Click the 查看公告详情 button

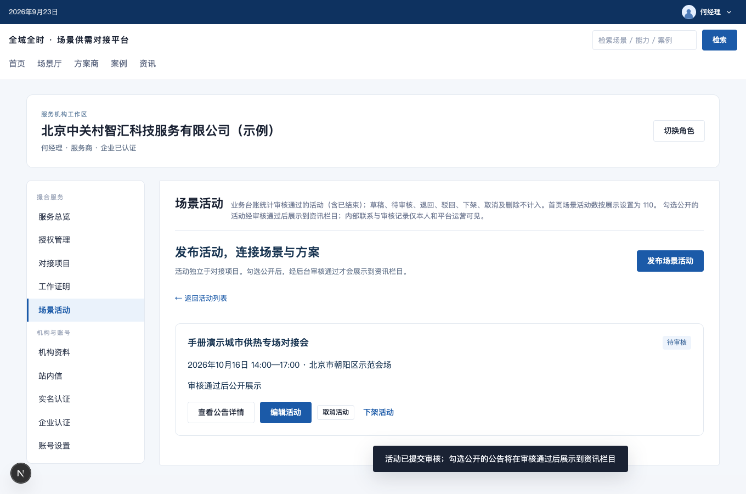221,412
